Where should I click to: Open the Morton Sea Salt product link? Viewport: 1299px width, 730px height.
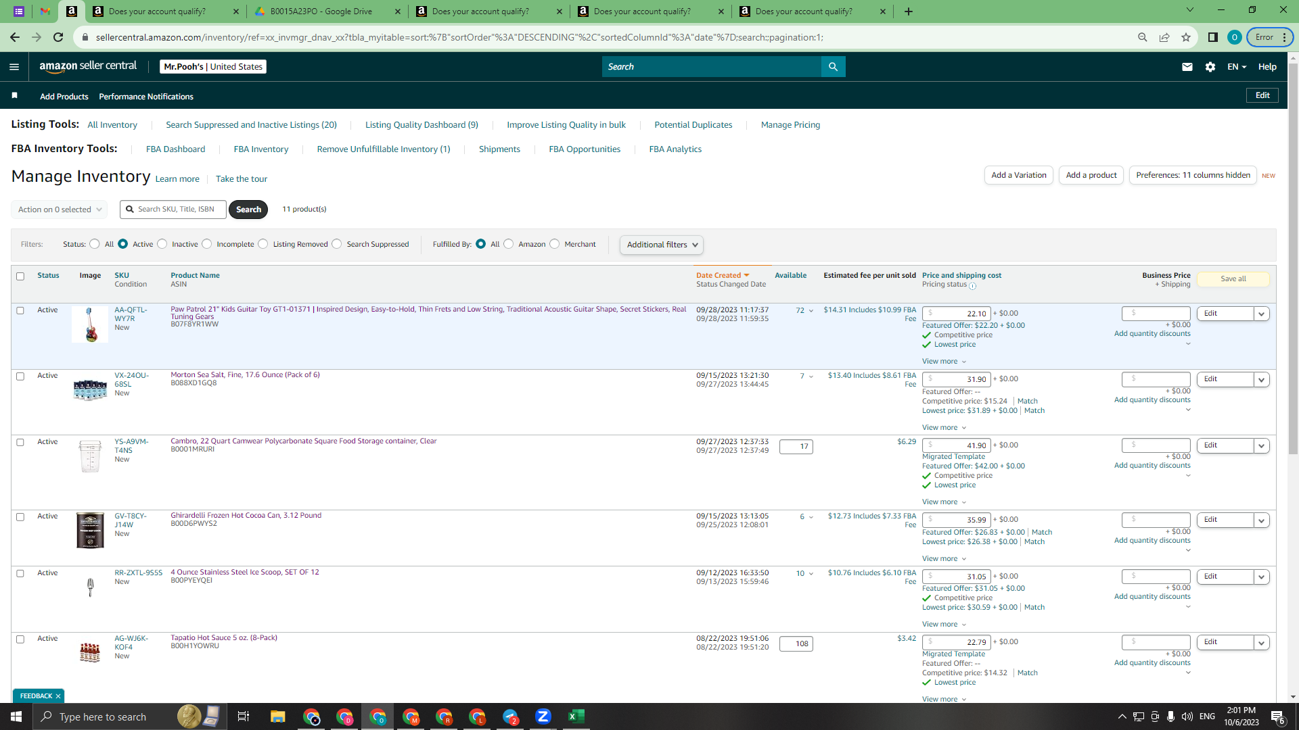[245, 374]
